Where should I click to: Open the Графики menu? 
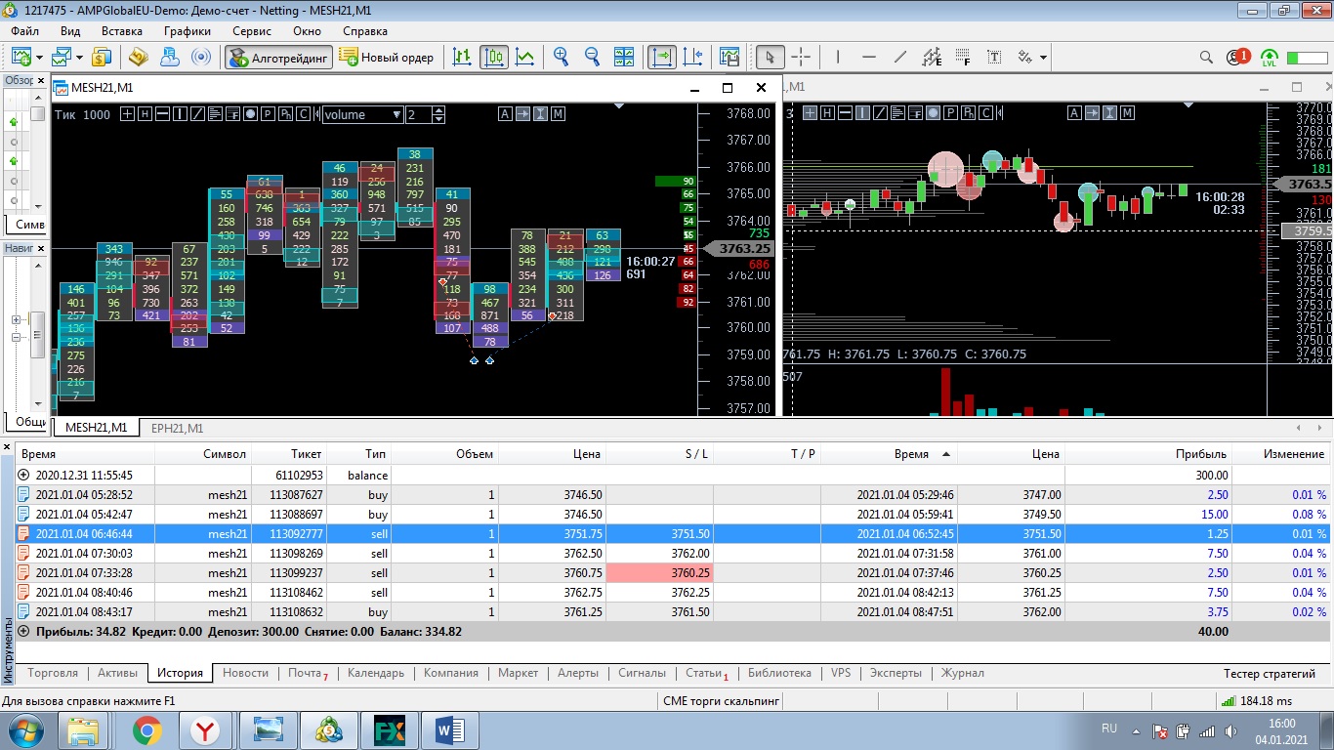[188, 31]
